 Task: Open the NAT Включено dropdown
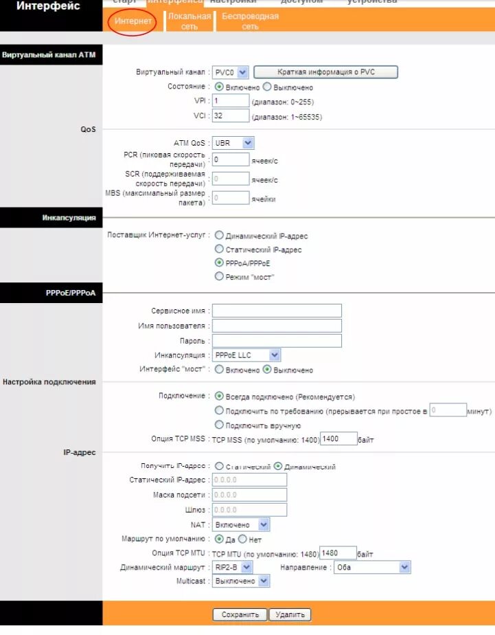coord(241,525)
